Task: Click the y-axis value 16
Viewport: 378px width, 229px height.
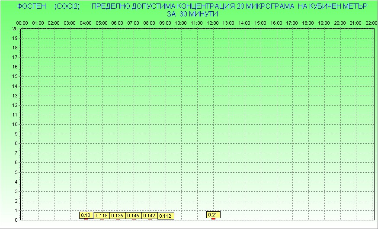Action: 15,67
